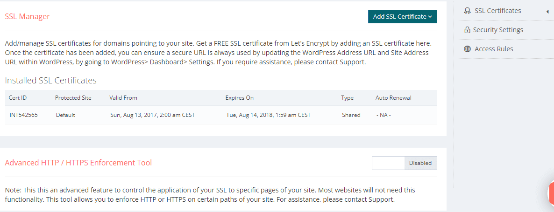Click the Security Settings padlock icon
Screen dimensions: 554x212
click(467, 30)
